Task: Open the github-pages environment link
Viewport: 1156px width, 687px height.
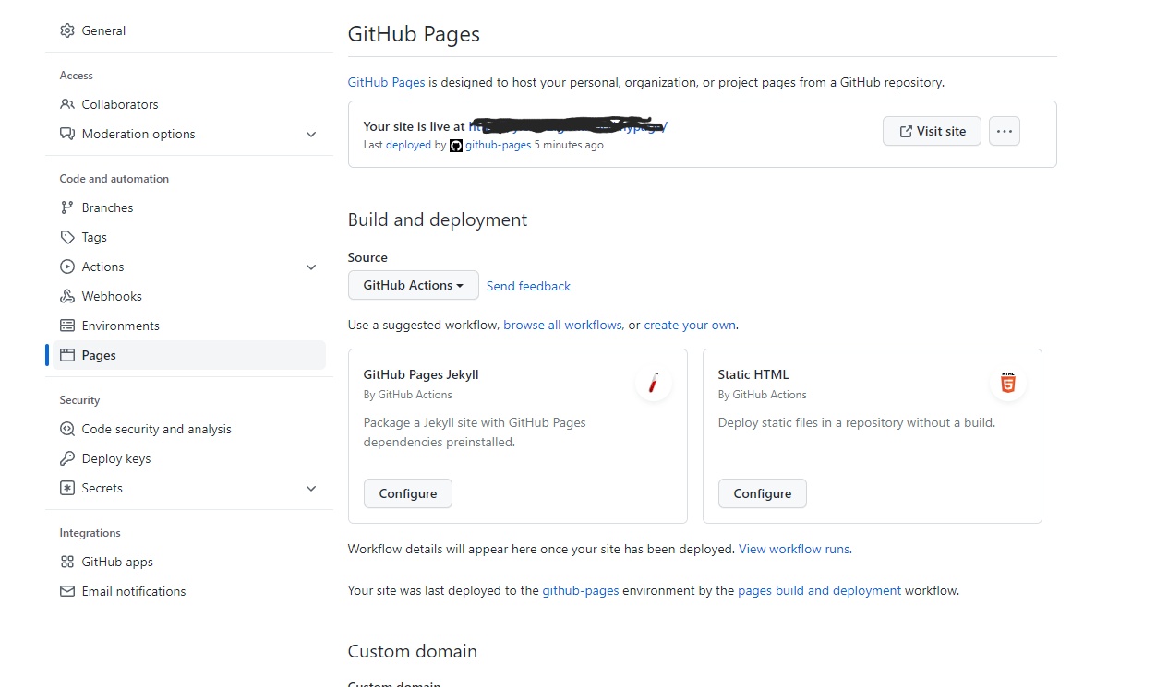Action: (x=581, y=590)
